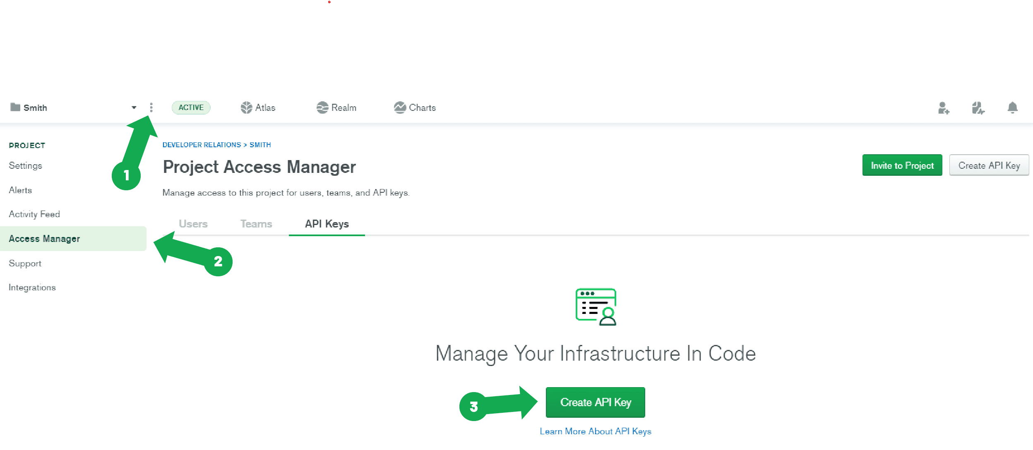Image resolution: width=1033 pixels, height=450 pixels.
Task: Navigate to Integrations in the sidebar
Action: 32,287
